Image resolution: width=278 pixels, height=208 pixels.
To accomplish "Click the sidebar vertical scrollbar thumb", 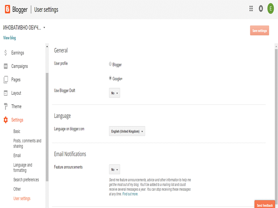I will pos(47,127).
